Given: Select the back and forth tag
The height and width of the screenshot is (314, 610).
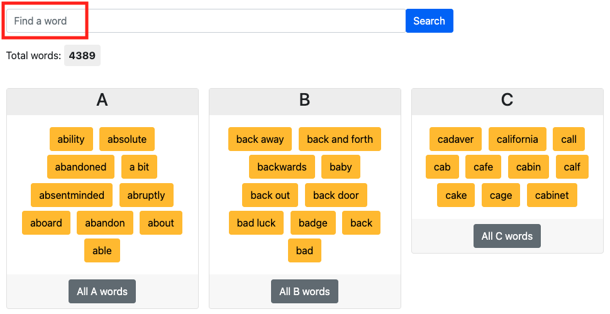Looking at the screenshot, I should [x=340, y=139].
